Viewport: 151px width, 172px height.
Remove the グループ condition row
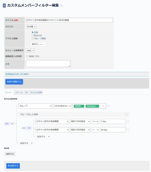[x=108, y=106]
